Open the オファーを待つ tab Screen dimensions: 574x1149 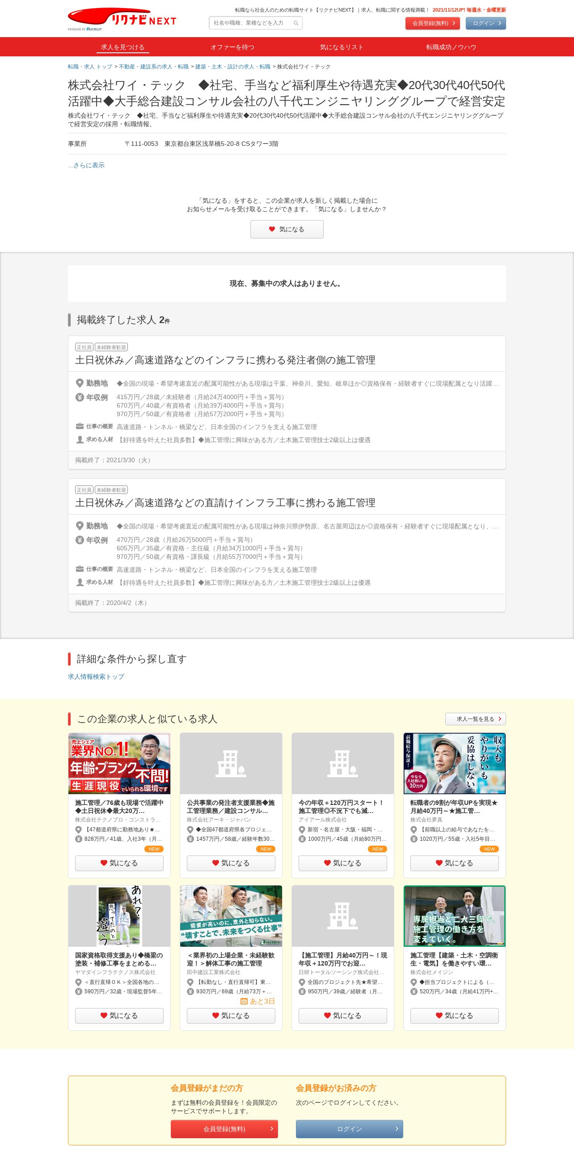[232, 47]
